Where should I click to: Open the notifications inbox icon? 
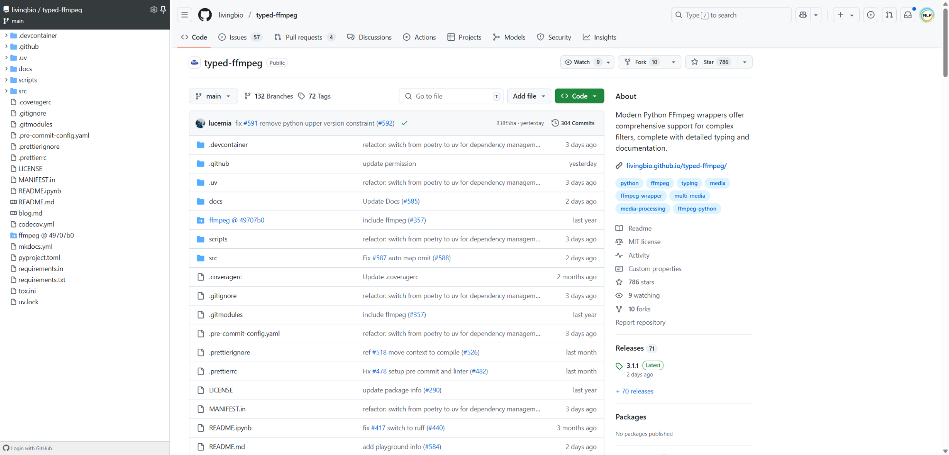pyautogui.click(x=908, y=15)
